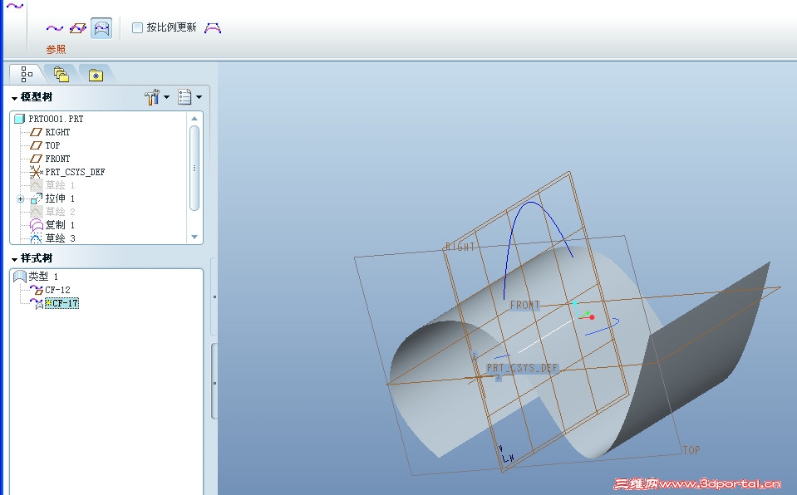
Task: Click the FRONT plane label in viewport
Action: [x=524, y=305]
